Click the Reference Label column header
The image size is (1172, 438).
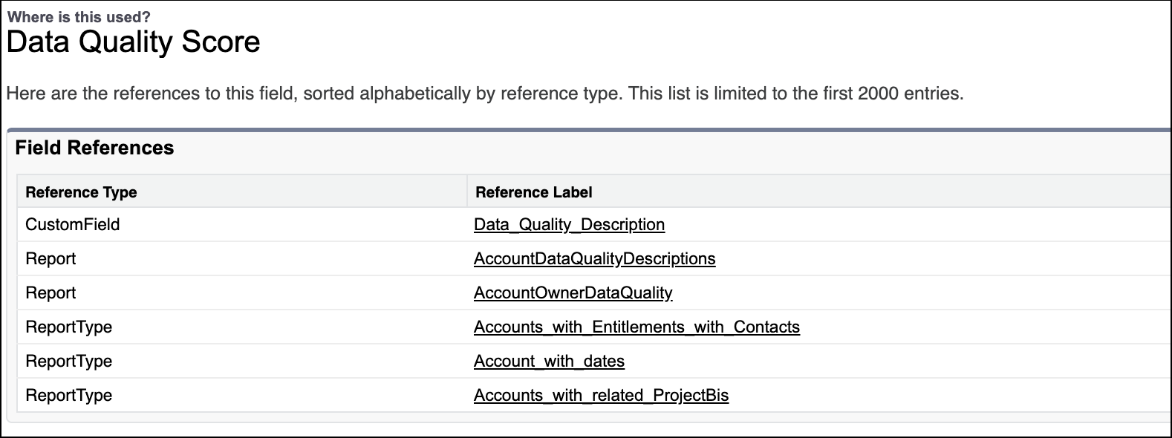(533, 192)
